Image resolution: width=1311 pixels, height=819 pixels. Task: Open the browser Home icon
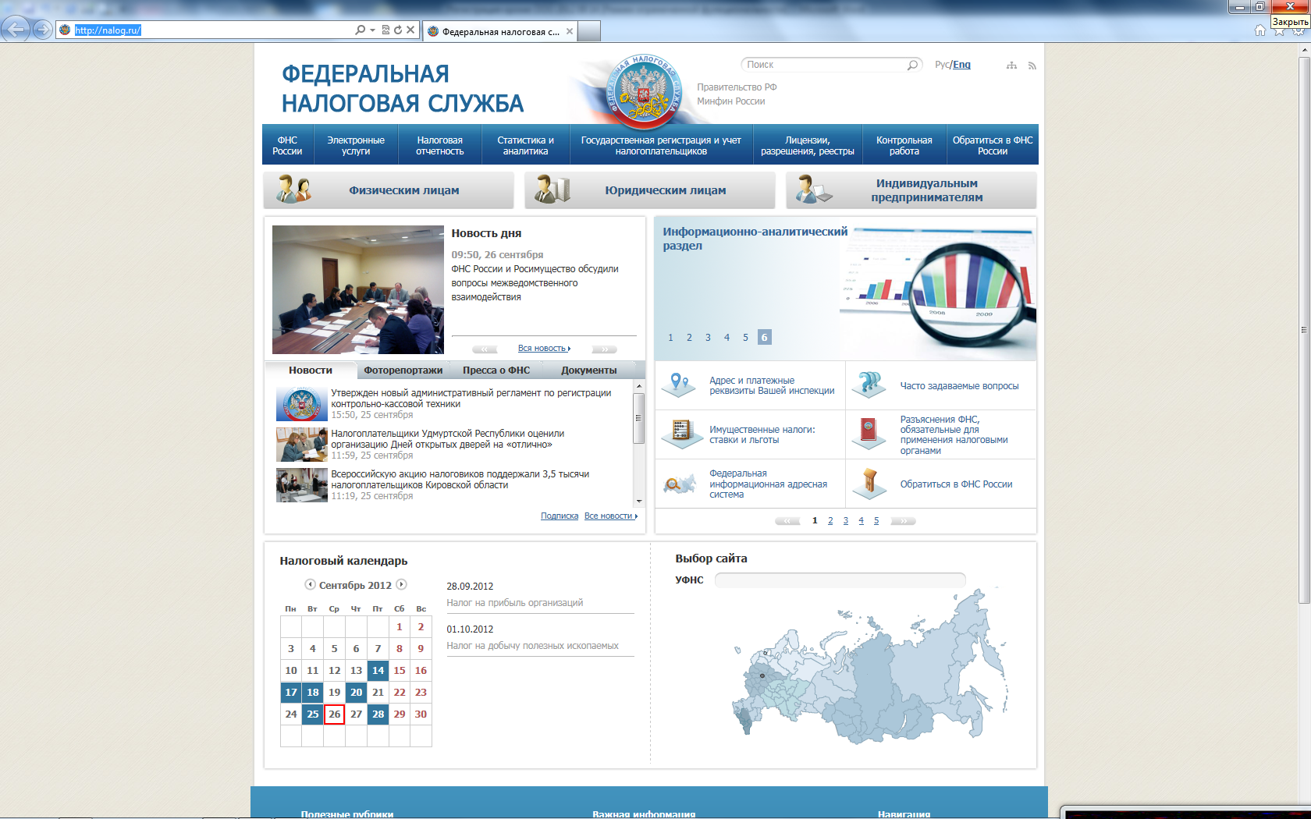[1259, 30]
